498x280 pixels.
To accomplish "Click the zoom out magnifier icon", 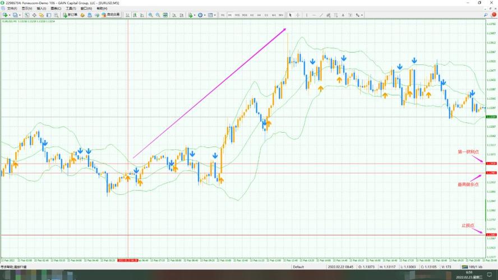I will 158,15.
